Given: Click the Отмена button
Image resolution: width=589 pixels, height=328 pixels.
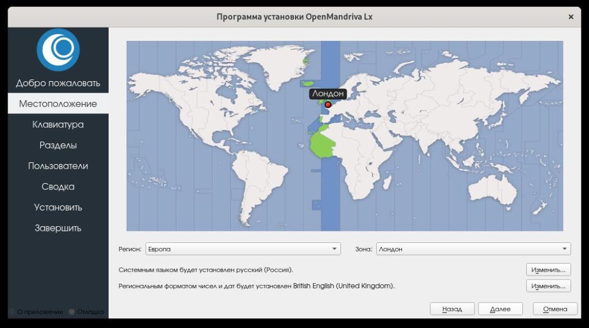Looking at the screenshot, I should [555, 309].
